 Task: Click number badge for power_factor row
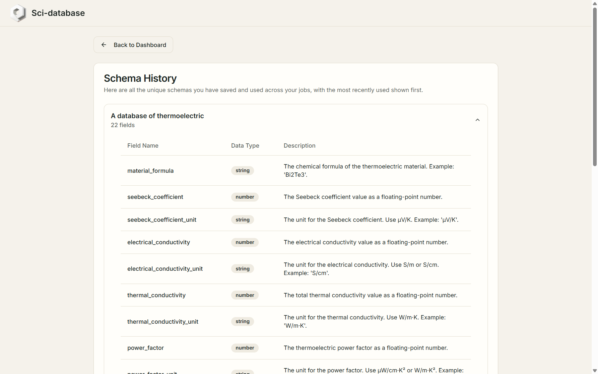[x=245, y=348]
